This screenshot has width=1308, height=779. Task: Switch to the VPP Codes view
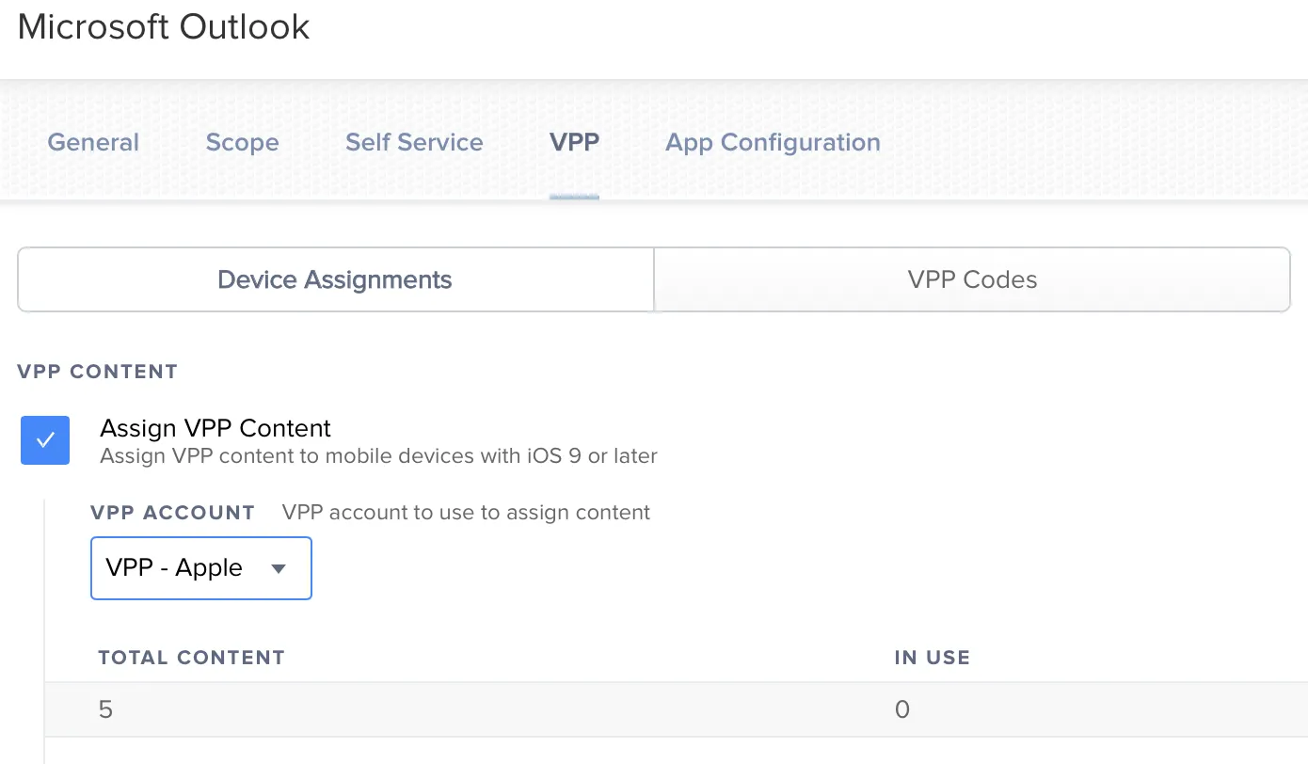click(971, 278)
